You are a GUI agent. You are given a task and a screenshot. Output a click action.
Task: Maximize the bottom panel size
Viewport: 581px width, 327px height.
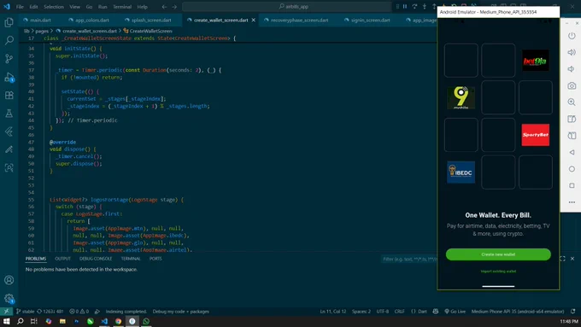coord(562,259)
